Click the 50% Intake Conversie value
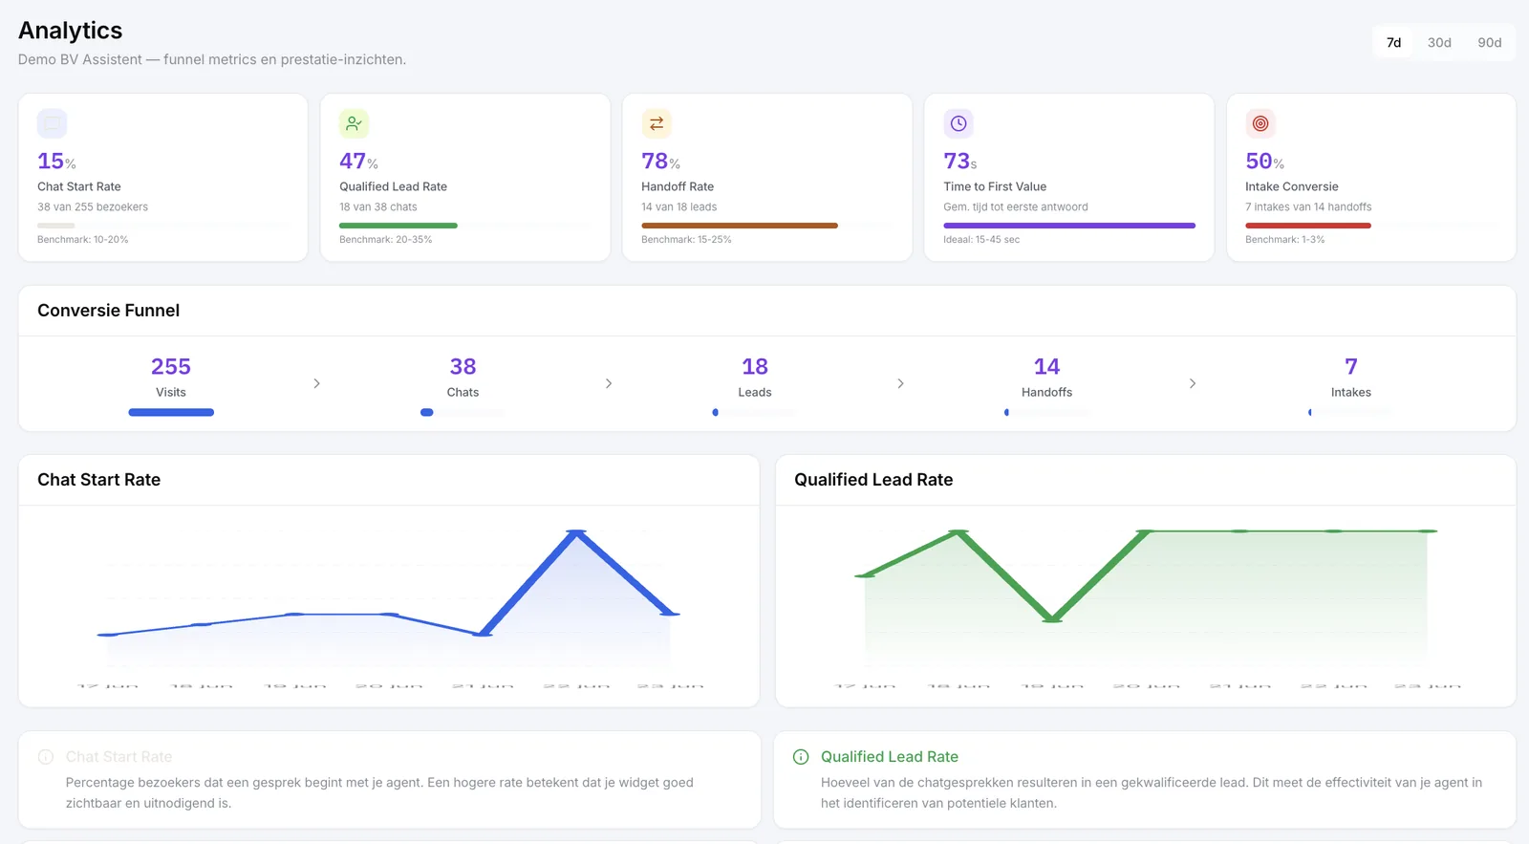1529x844 pixels. [1264, 162]
